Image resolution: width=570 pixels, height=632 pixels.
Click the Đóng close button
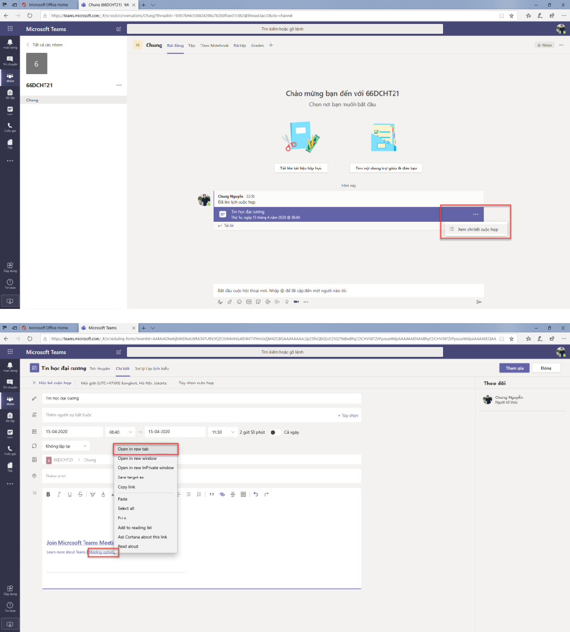(545, 368)
